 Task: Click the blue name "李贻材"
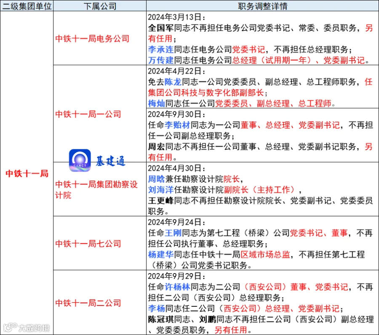click(177, 125)
